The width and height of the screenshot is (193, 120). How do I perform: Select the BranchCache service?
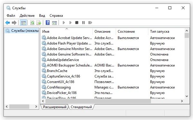(113, 71)
